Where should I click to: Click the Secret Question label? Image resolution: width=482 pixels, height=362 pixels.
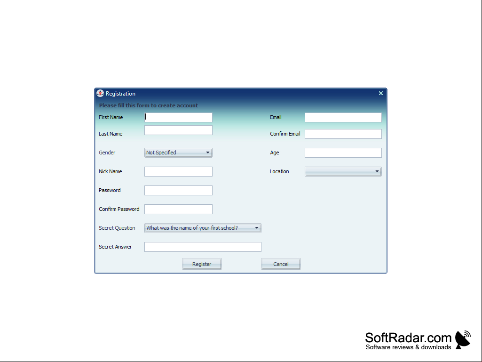tap(117, 228)
